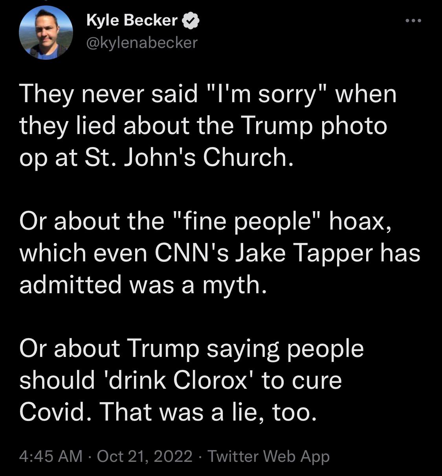Click the paragraph starting "They never said"
Image resolution: width=442 pixels, height=476 pixels.
tap(208, 126)
